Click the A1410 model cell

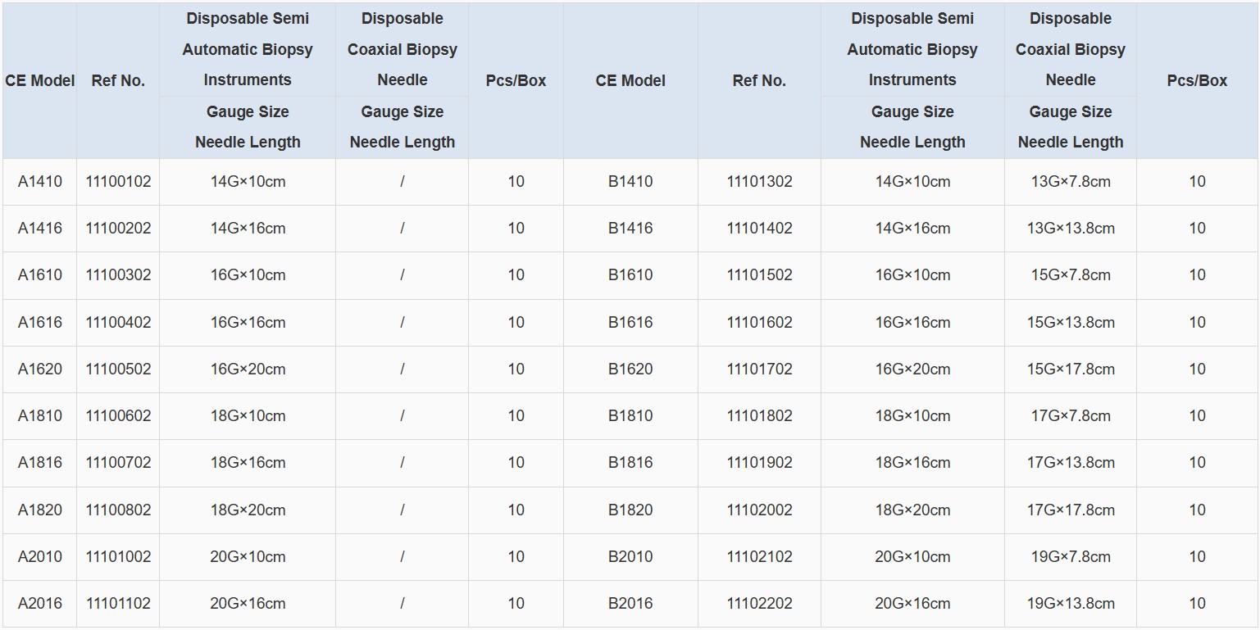click(40, 182)
